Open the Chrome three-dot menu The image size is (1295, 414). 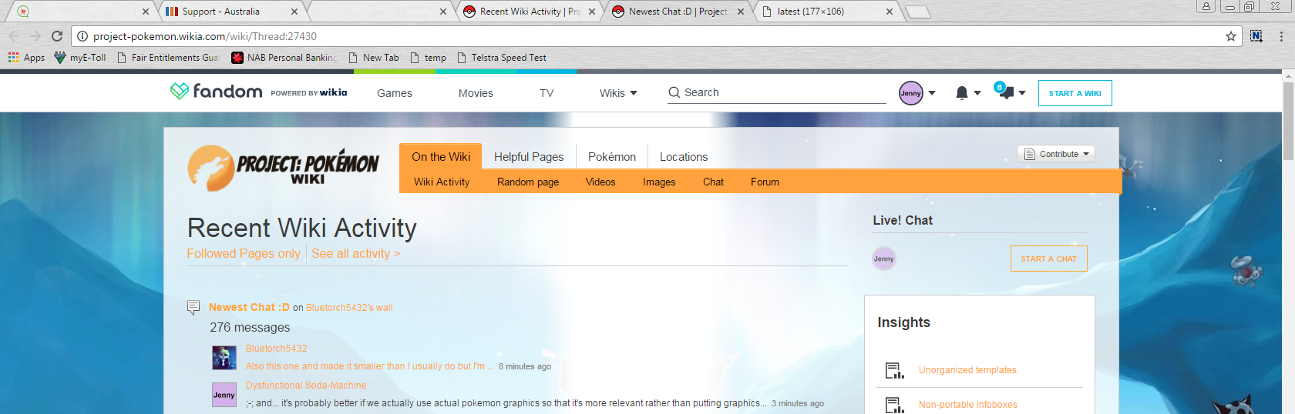(x=1281, y=36)
